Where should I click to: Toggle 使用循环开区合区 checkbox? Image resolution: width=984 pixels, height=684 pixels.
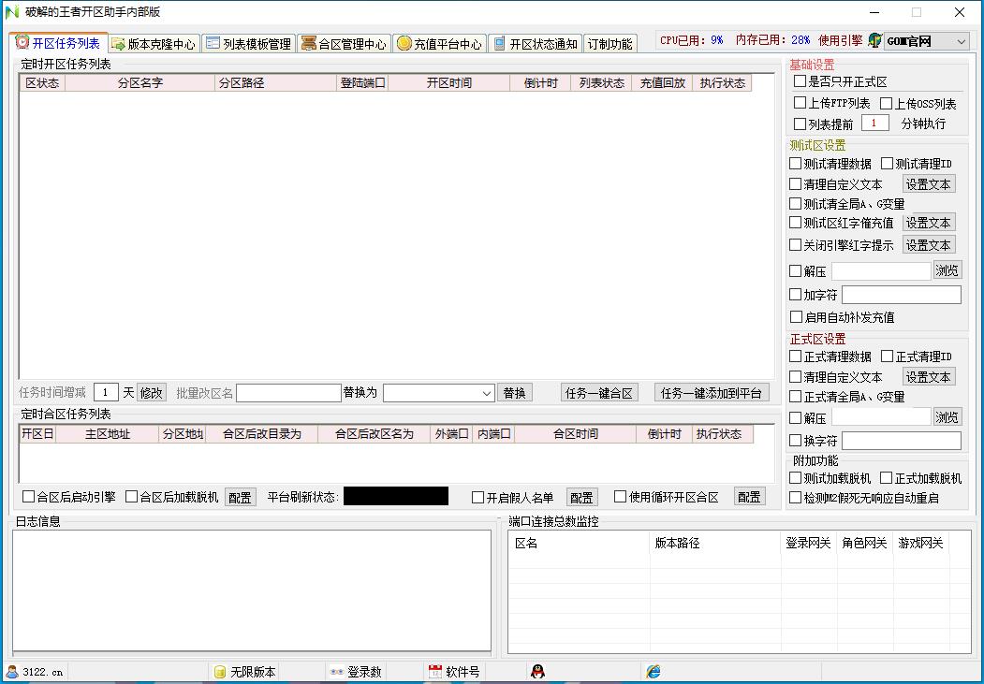pyautogui.click(x=619, y=497)
